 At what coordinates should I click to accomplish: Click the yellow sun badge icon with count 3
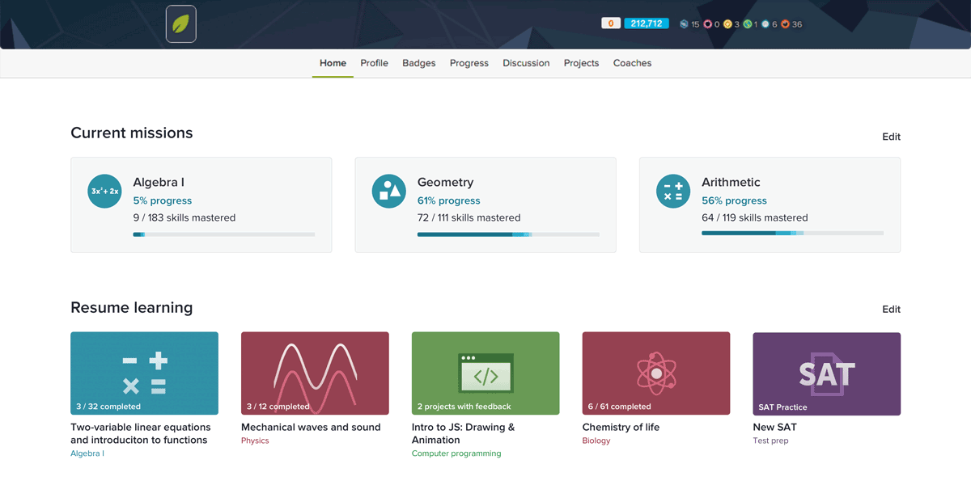727,24
